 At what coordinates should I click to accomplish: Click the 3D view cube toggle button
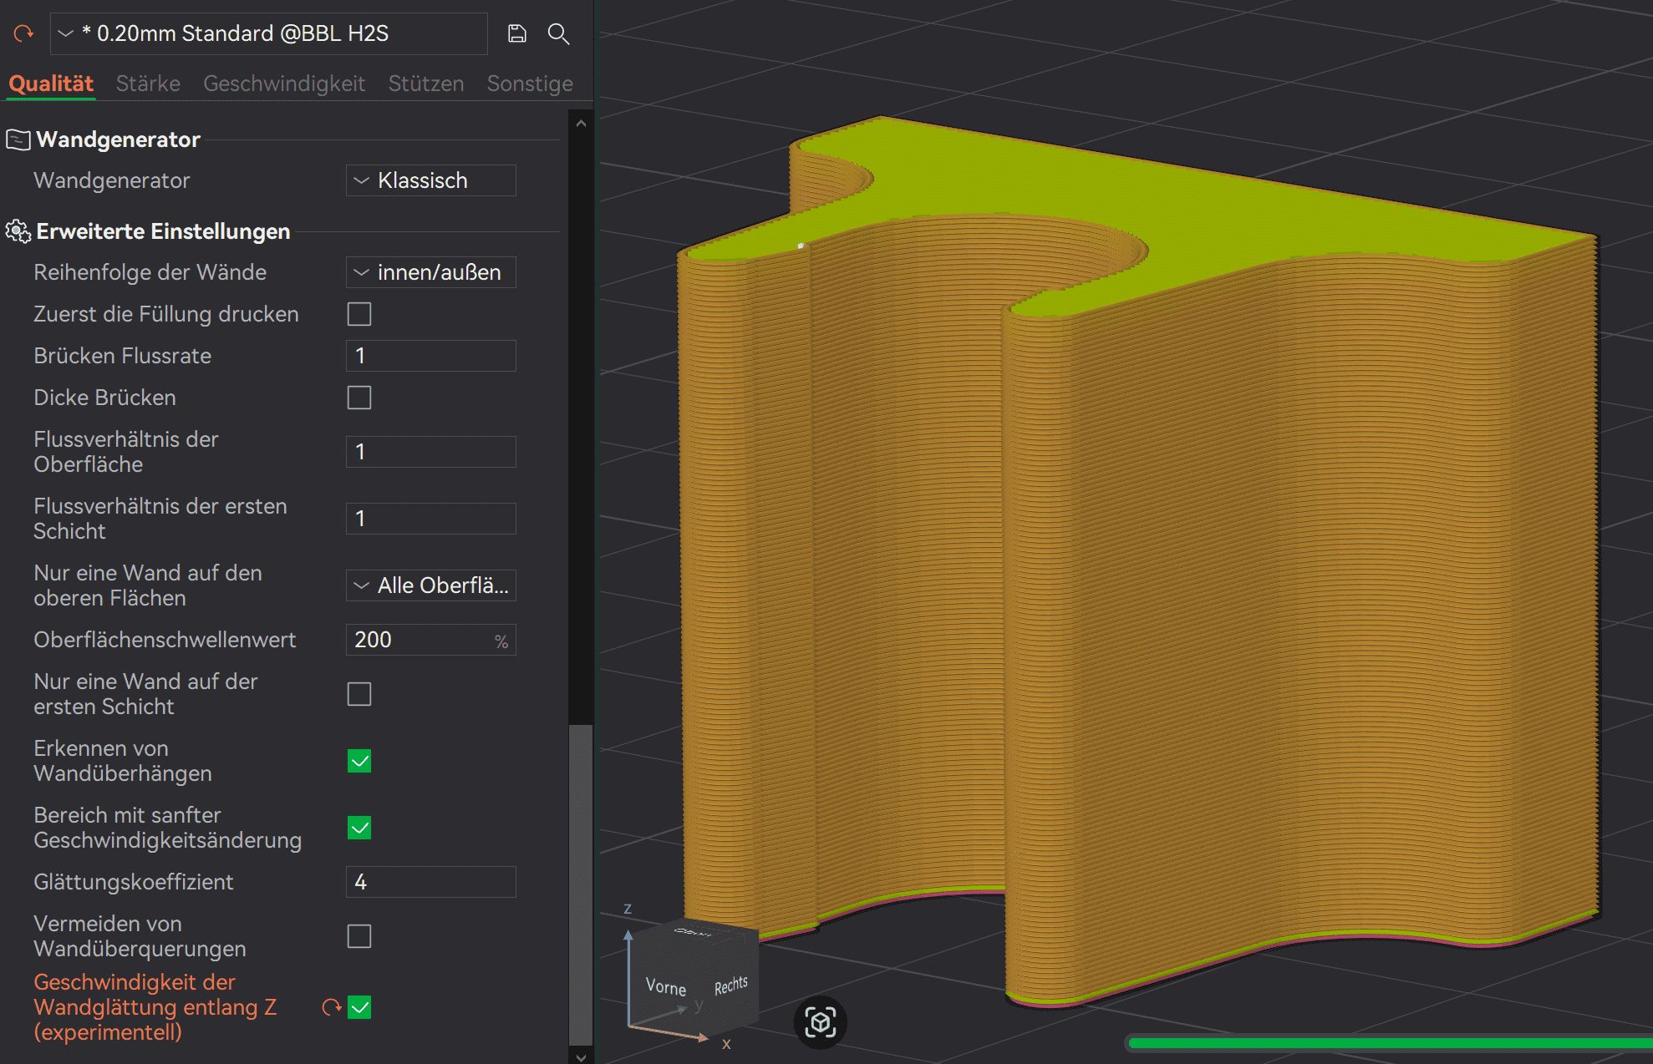pos(820,1021)
